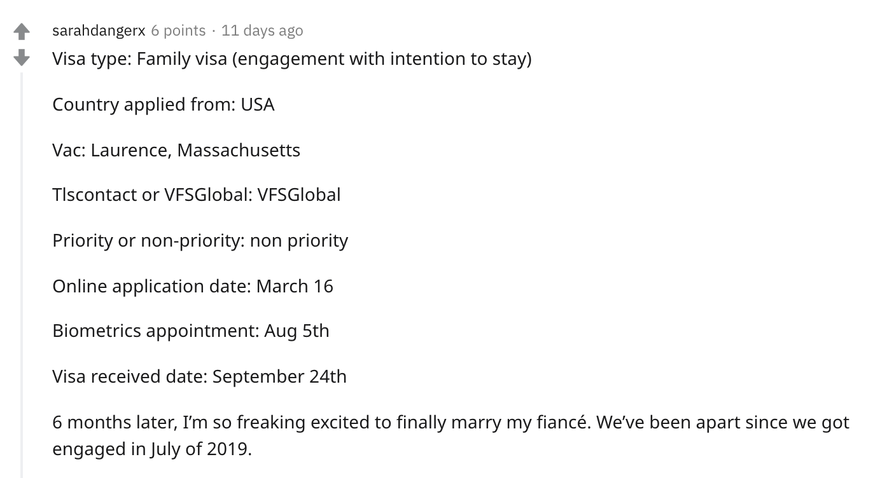Click the "Tlscontact or VFSGlobal" line
Image resolution: width=873 pixels, height=478 pixels.
[x=197, y=195]
